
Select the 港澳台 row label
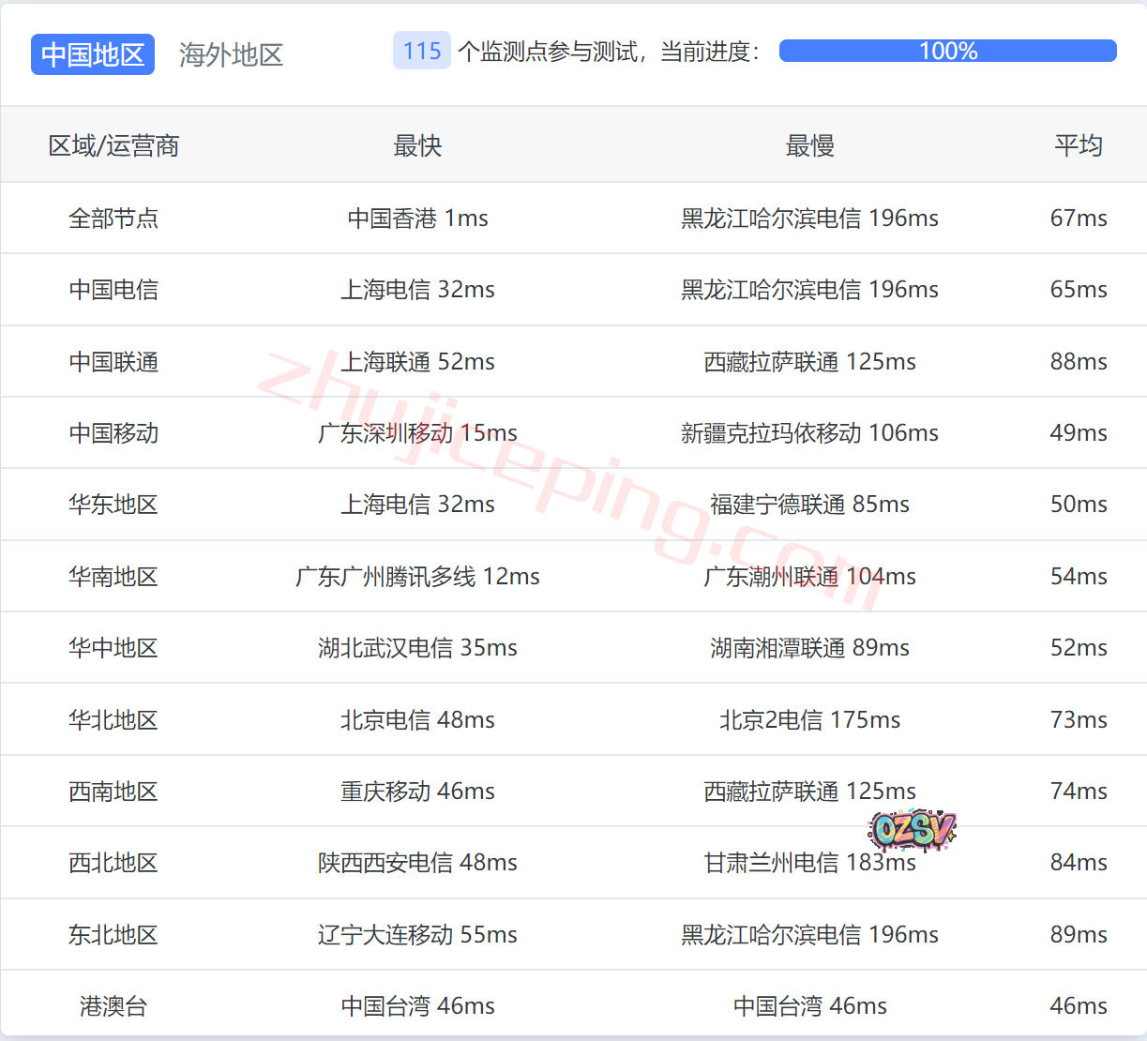(x=113, y=1006)
